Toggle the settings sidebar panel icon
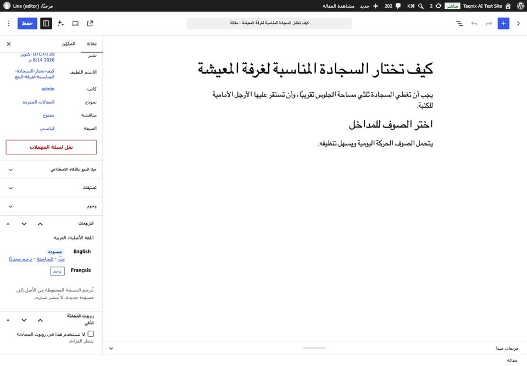Screen dimensions: 527x366 point(46,23)
